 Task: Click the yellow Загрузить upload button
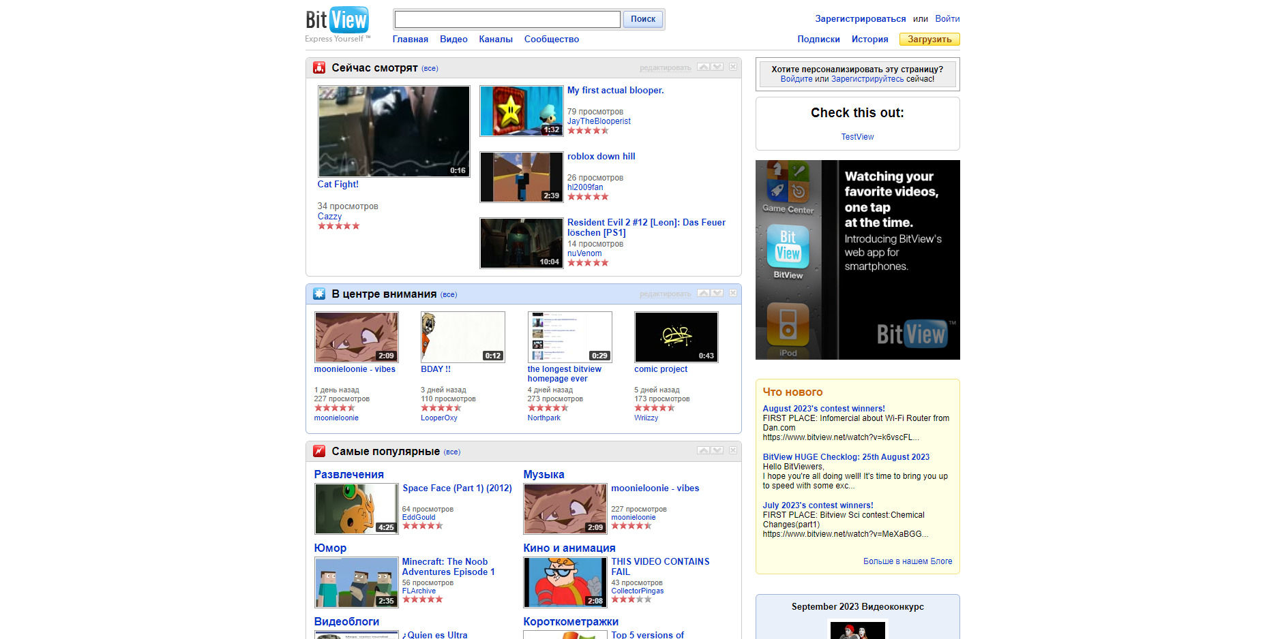click(x=929, y=40)
